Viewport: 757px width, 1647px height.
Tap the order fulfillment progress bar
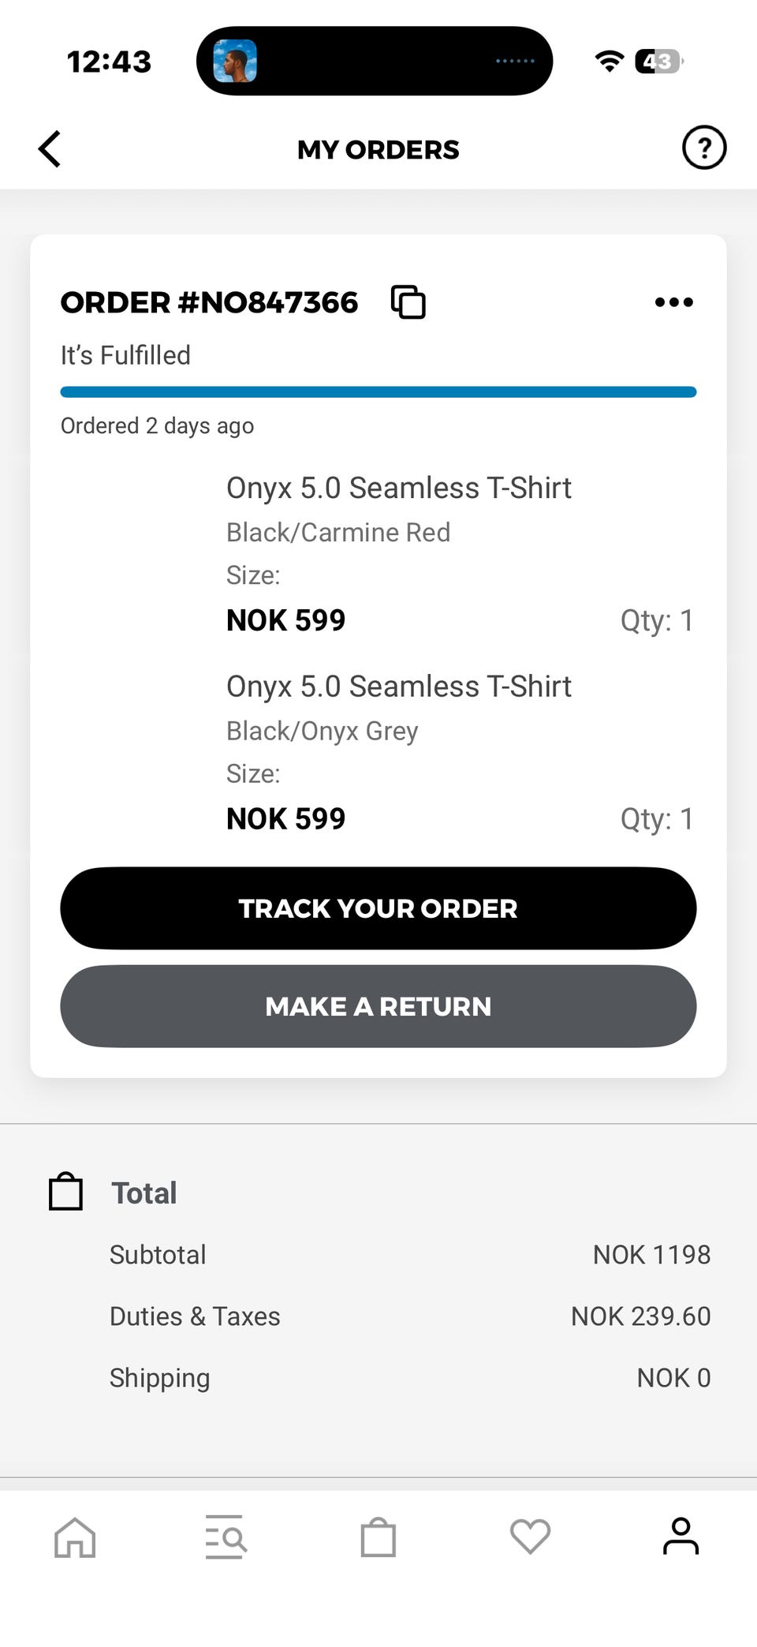(378, 392)
